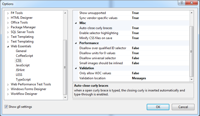This screenshot has height=116, width=200.
Task: Open the LESS settings page
Action: coord(19,75)
